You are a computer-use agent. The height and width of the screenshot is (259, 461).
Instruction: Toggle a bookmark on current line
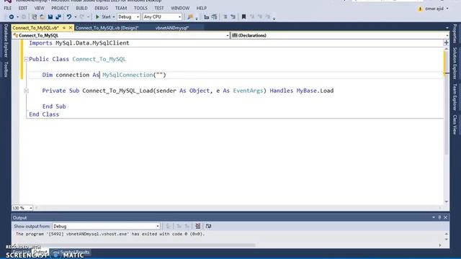click(243, 17)
